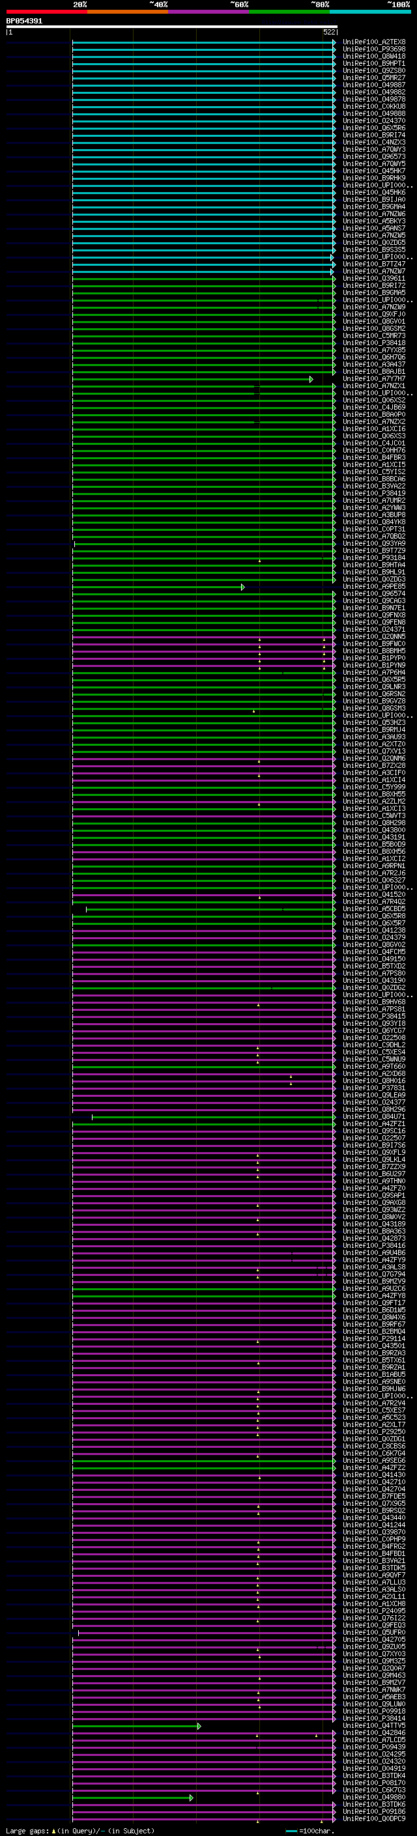Select the UniRef100_O04919 label
Screen dimensions: 417x1836
(x=373, y=1768)
